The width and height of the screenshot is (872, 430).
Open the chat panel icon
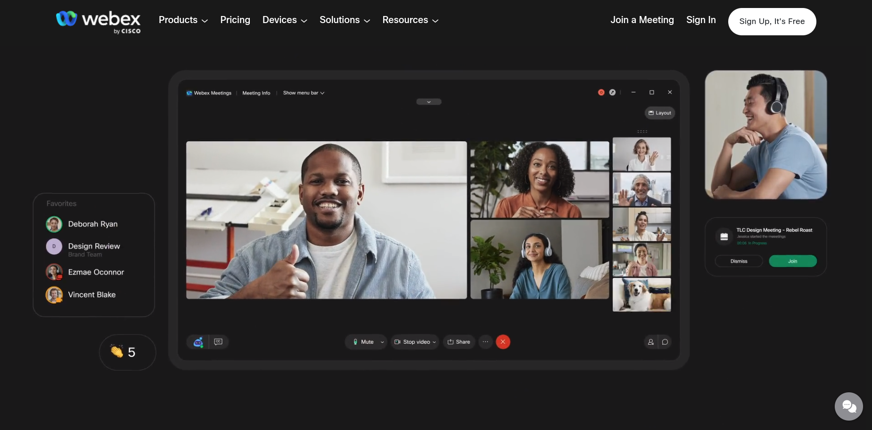[665, 342]
